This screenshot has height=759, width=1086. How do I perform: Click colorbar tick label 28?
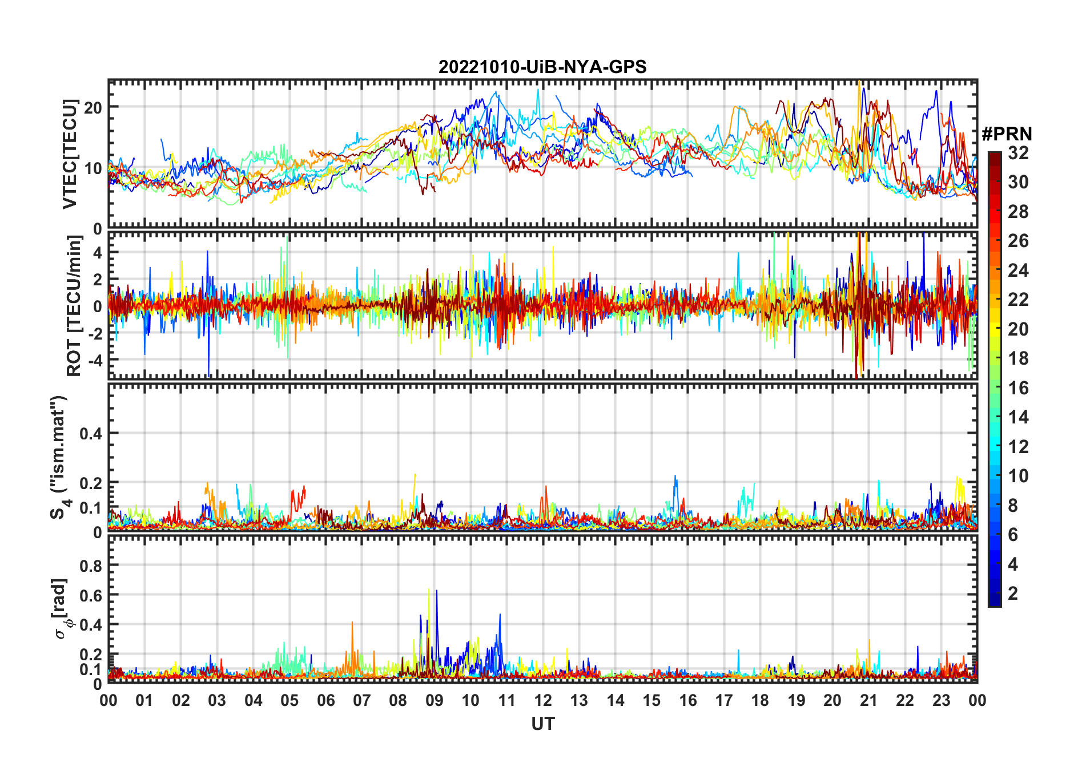coord(1018,211)
